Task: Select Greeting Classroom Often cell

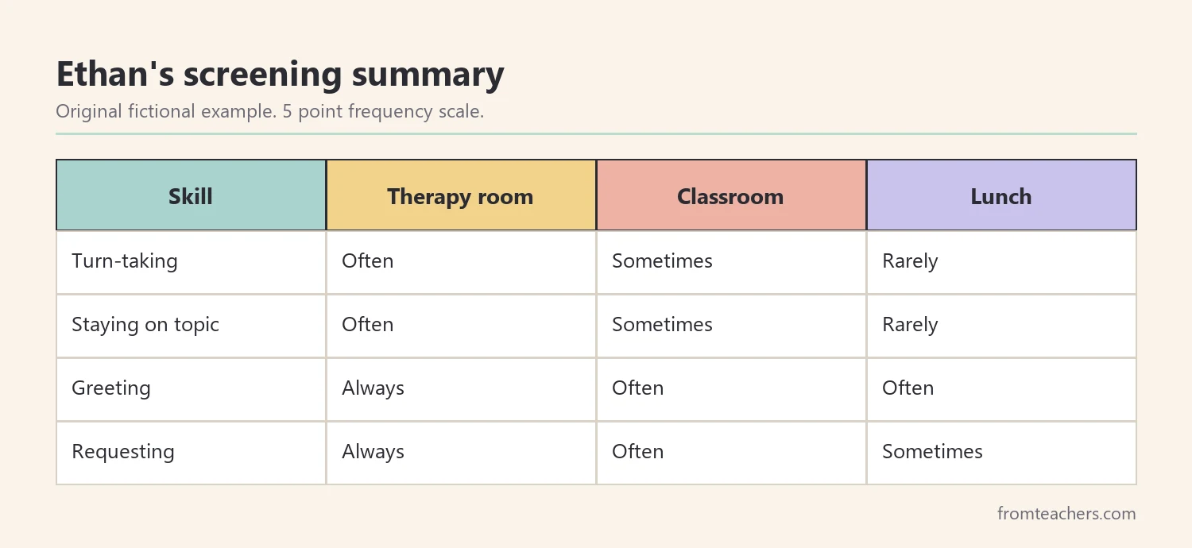Action: (x=731, y=389)
